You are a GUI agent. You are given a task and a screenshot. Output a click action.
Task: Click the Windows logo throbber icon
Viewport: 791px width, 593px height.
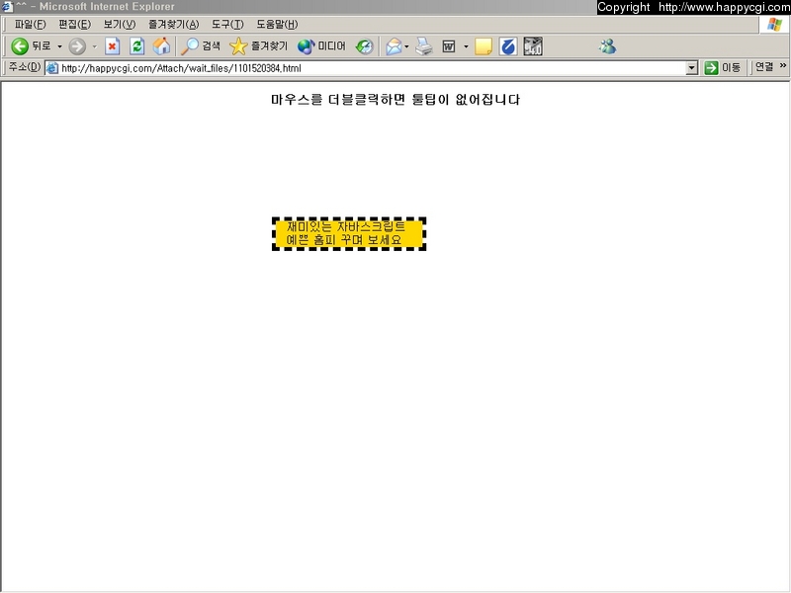click(x=774, y=24)
